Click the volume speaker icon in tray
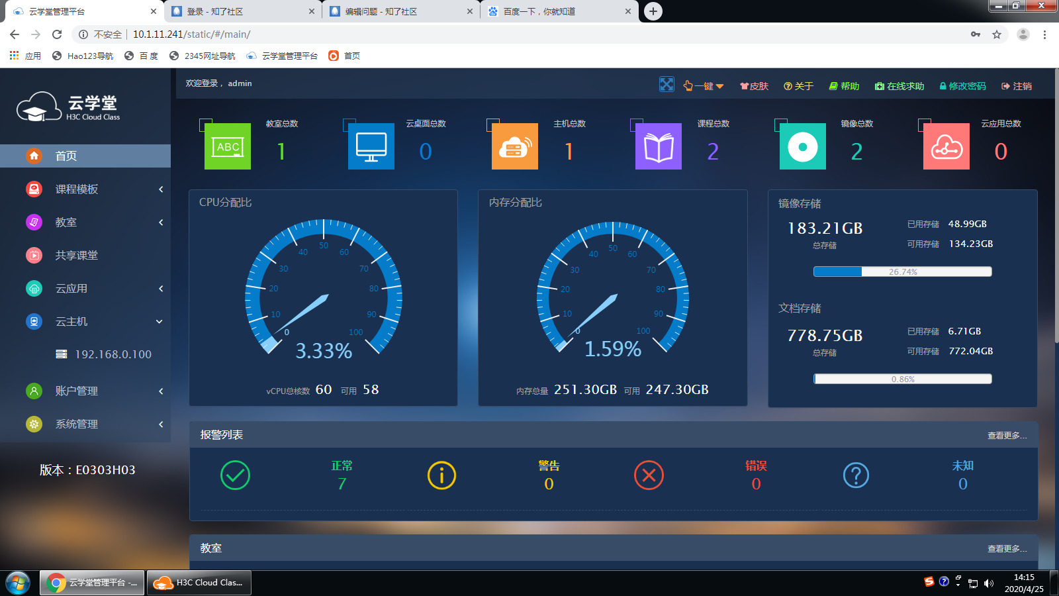 (989, 583)
